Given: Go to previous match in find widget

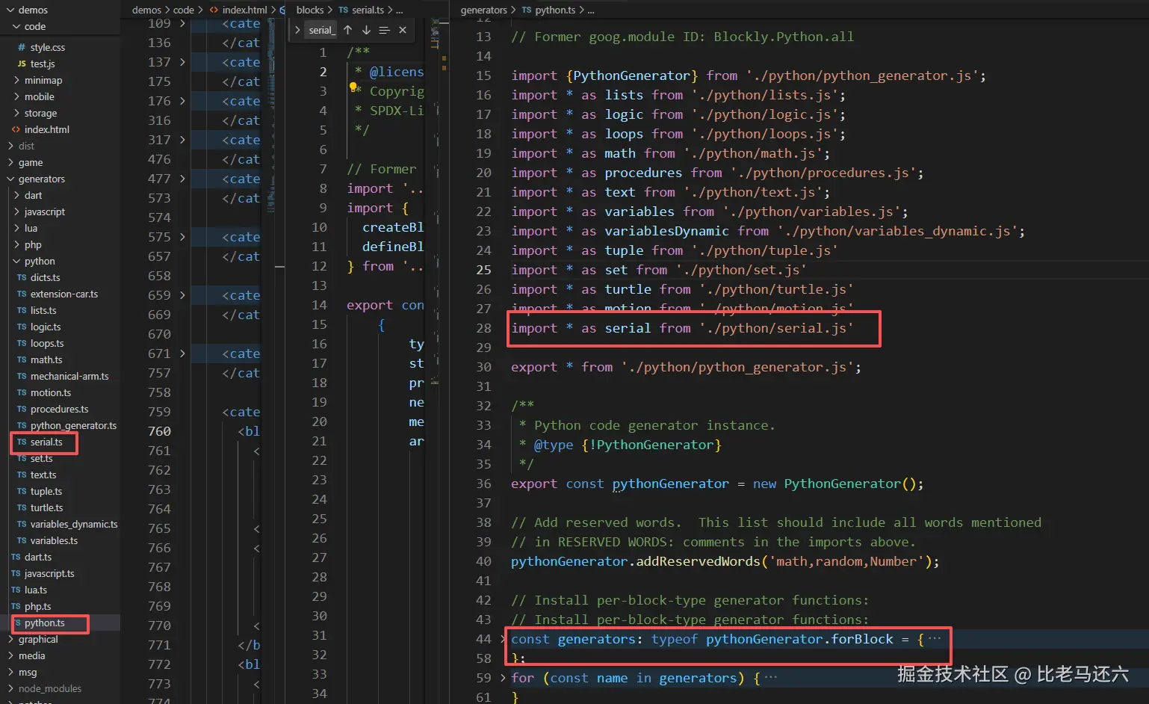Looking at the screenshot, I should 347,30.
